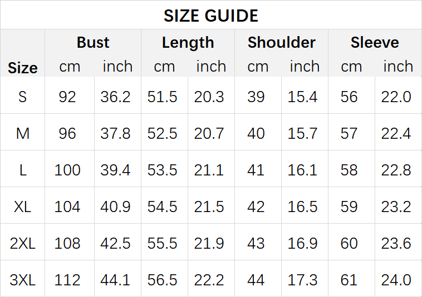This screenshot has width=422, height=297.
Task: Select the M size row label
Action: click(23, 133)
